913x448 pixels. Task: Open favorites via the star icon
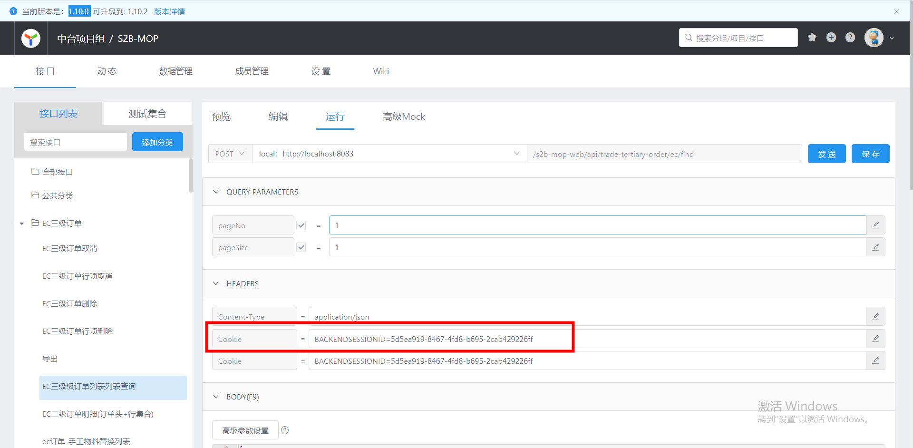click(x=812, y=37)
